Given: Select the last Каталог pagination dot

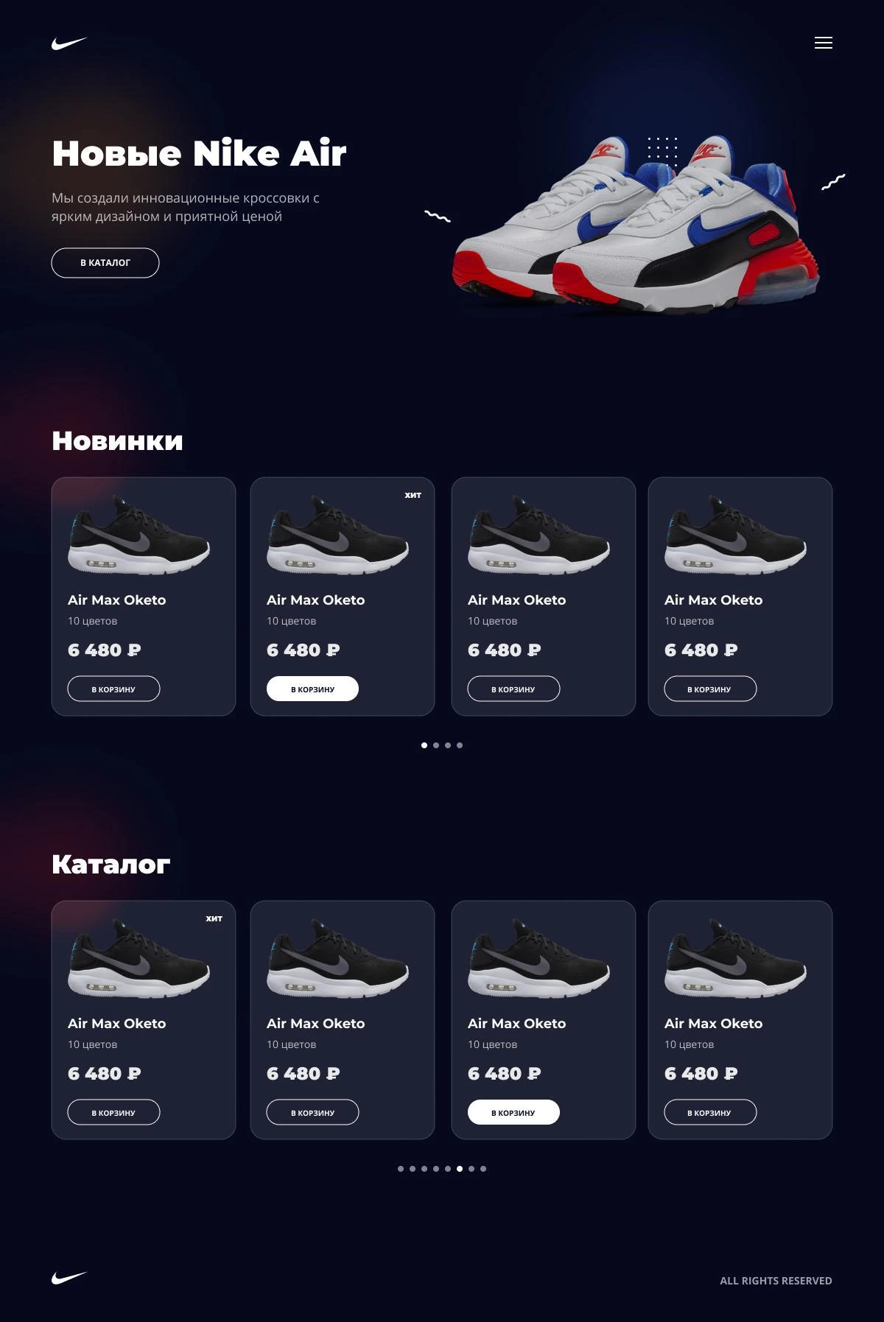Looking at the screenshot, I should coord(483,1169).
